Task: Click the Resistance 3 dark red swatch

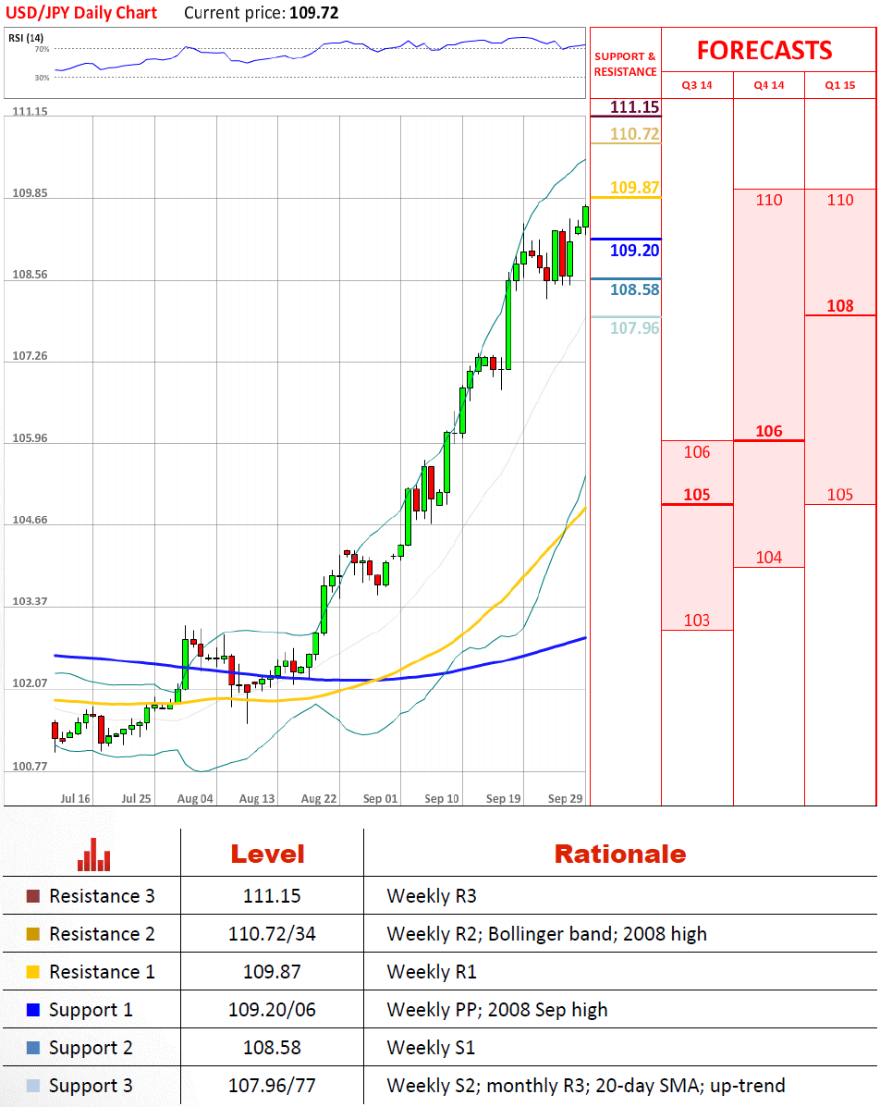Action: (x=32, y=897)
